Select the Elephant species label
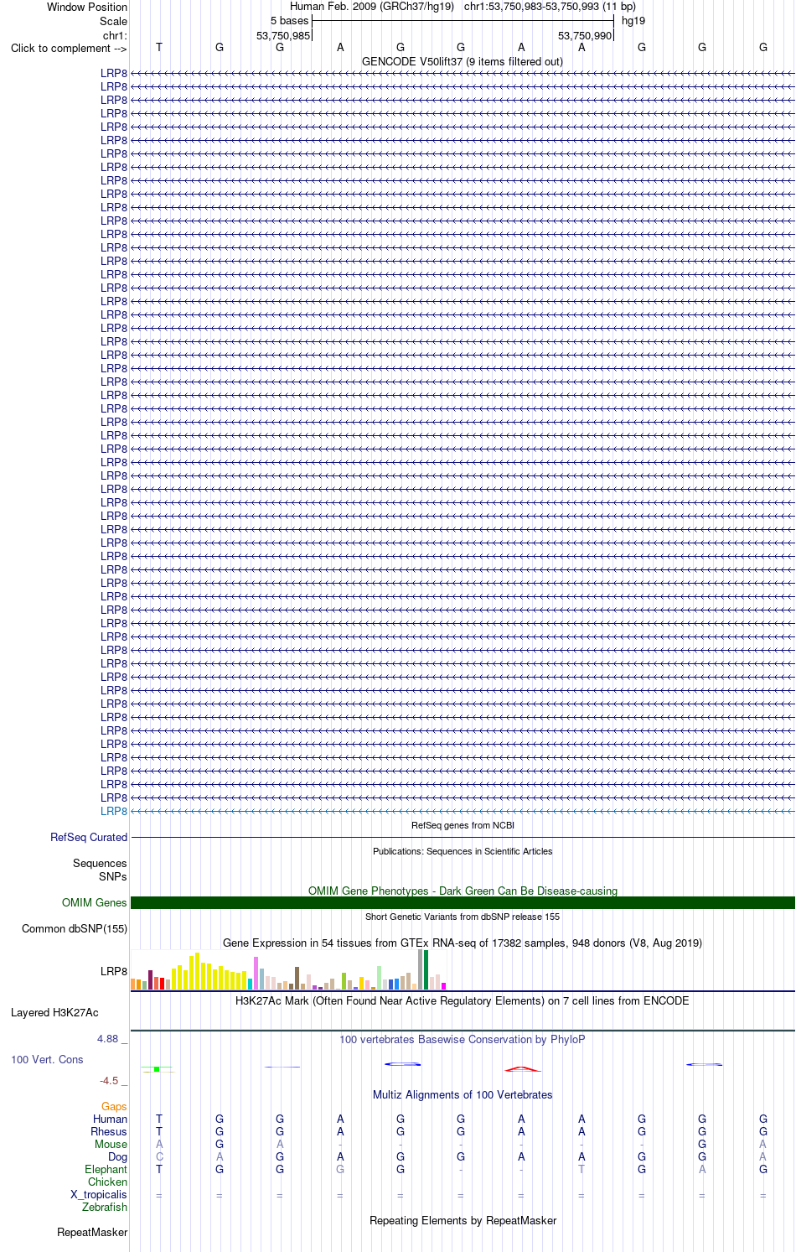This screenshot has height=1252, width=796. click(x=106, y=1169)
